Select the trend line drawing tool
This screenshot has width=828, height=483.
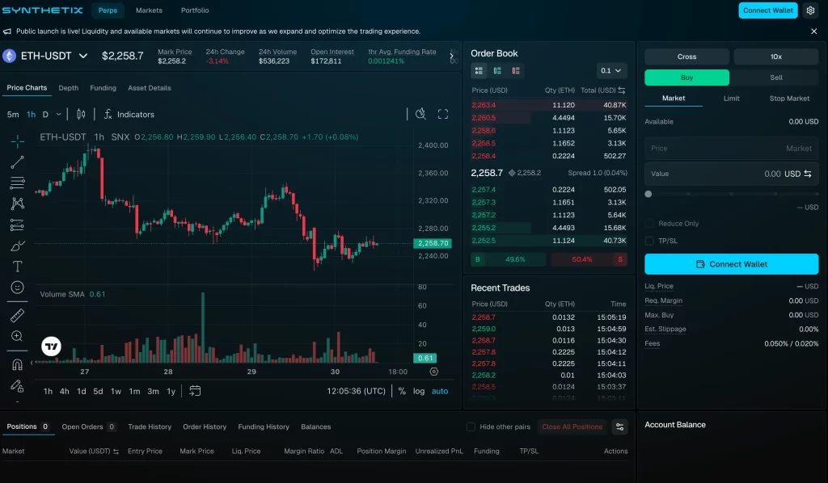pos(18,162)
